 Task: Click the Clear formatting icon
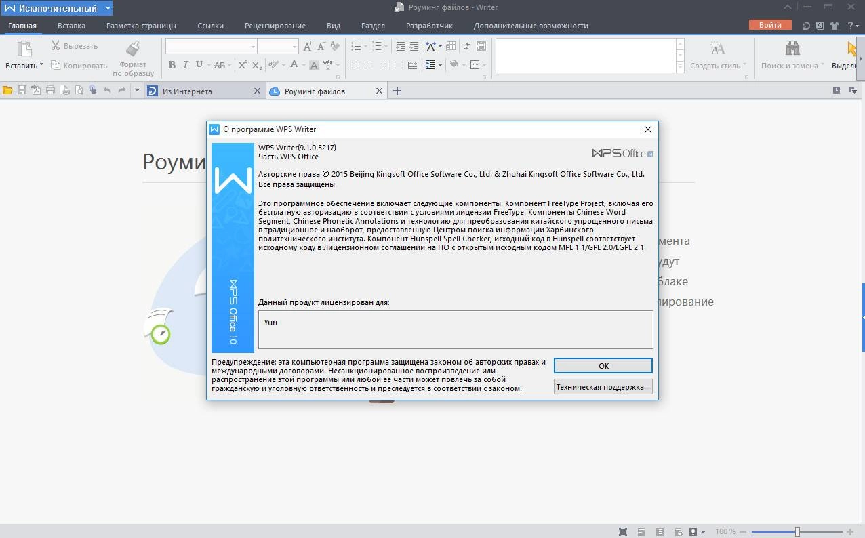(334, 46)
